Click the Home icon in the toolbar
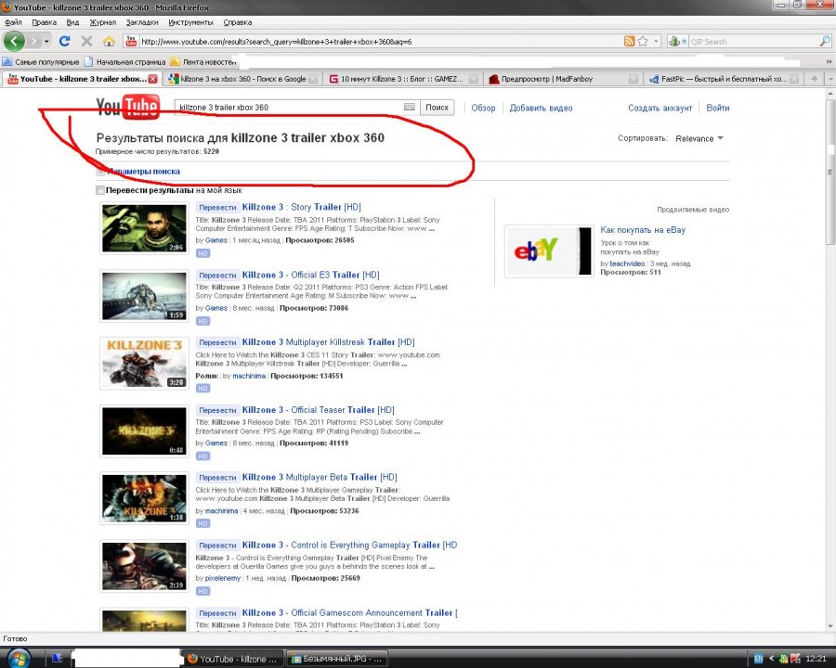The image size is (836, 668). tap(109, 41)
